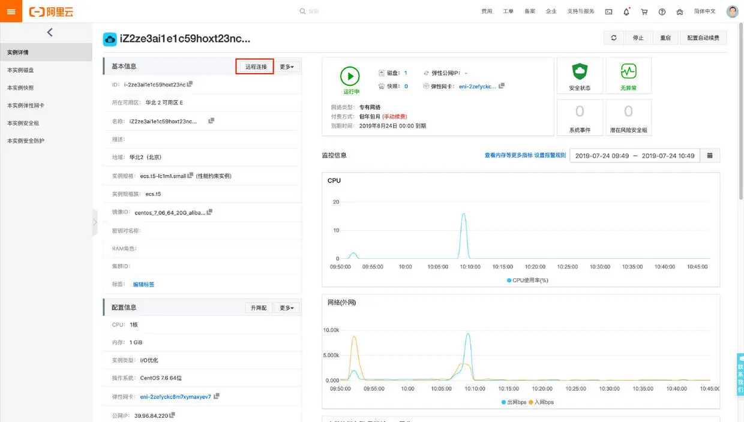Open the 费用 menu
The width and height of the screenshot is (744, 422).
point(487,11)
